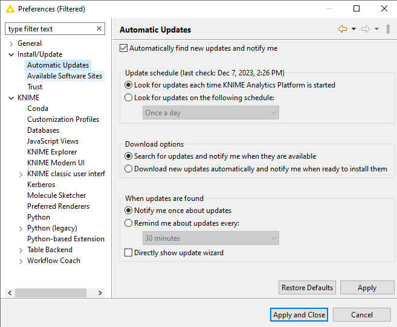Select KNIME Modern UI preferences
This screenshot has height=327, width=397.
[56, 163]
